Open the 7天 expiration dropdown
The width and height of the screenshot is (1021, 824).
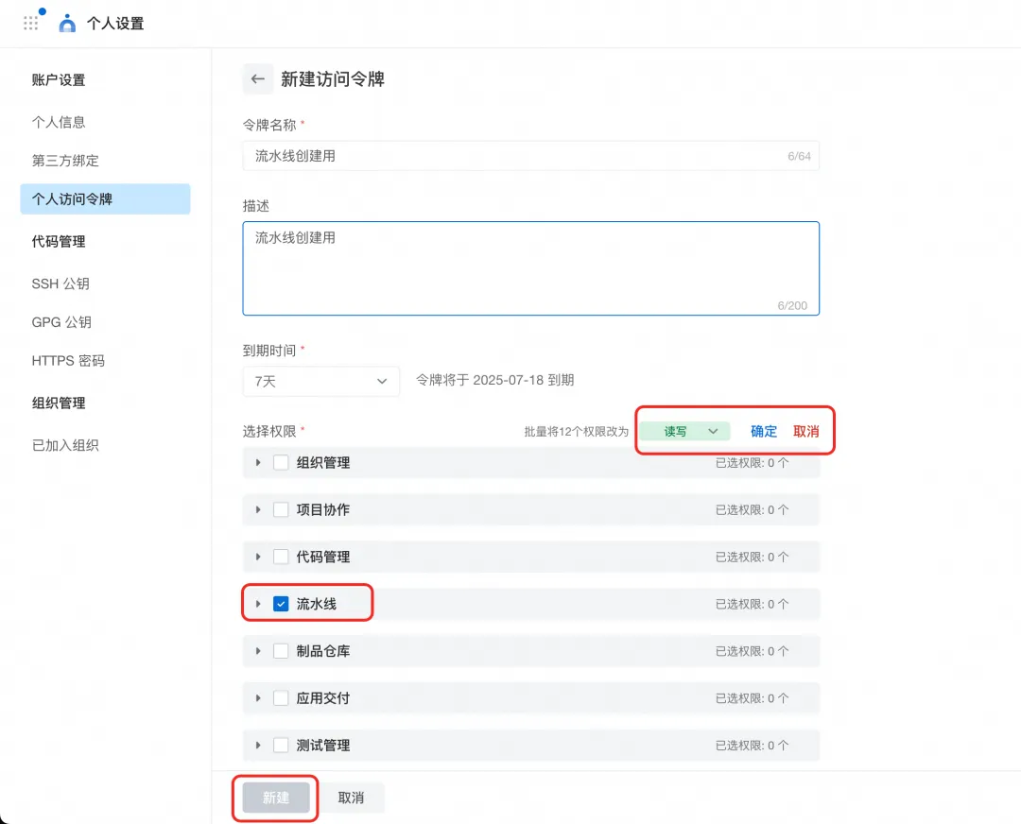(x=321, y=382)
